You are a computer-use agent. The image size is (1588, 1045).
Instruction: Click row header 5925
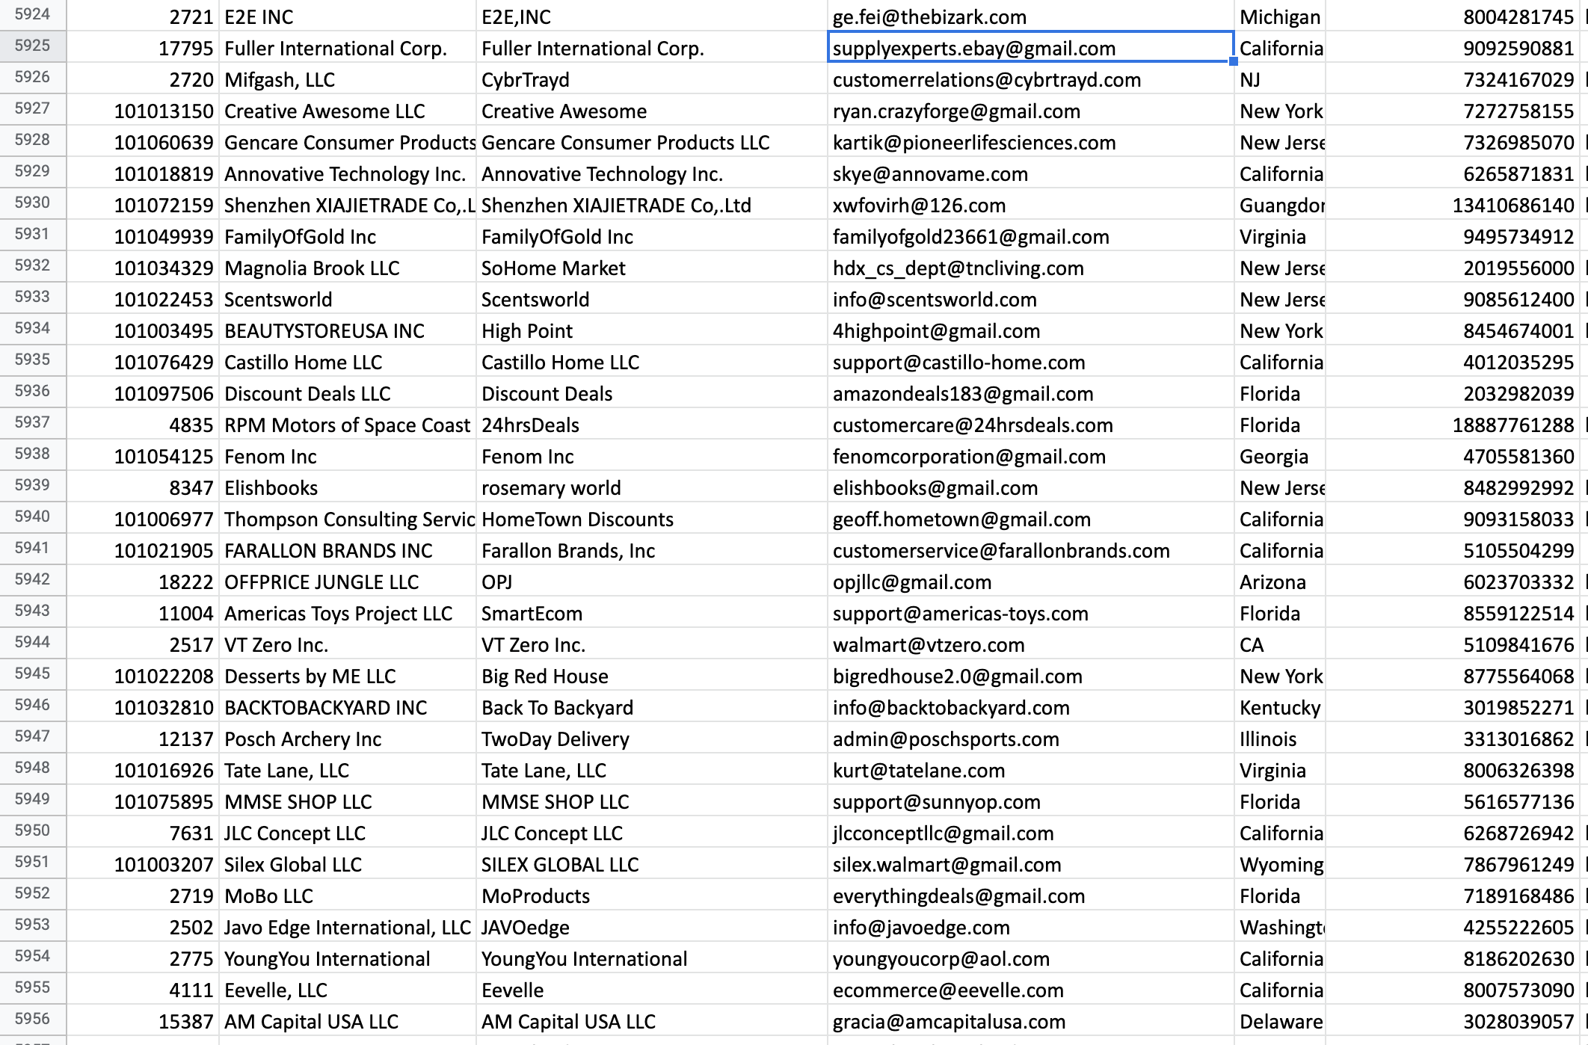[x=33, y=46]
